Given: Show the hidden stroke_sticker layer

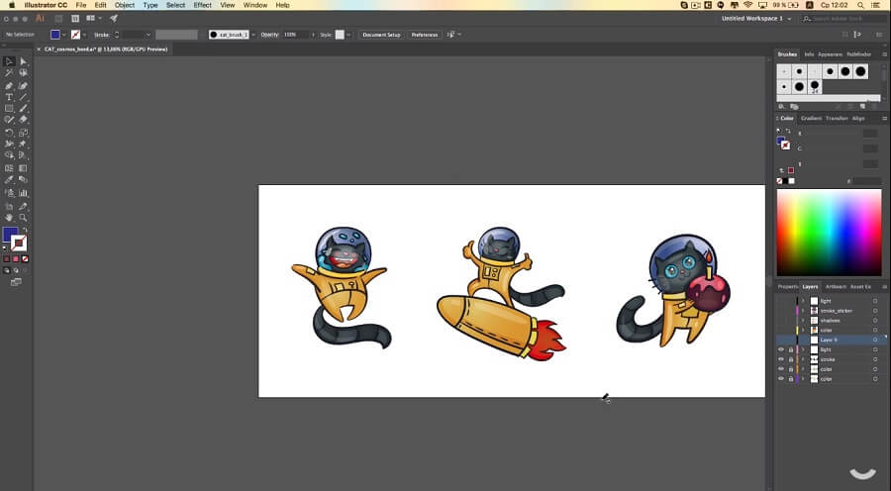Looking at the screenshot, I should click(780, 310).
